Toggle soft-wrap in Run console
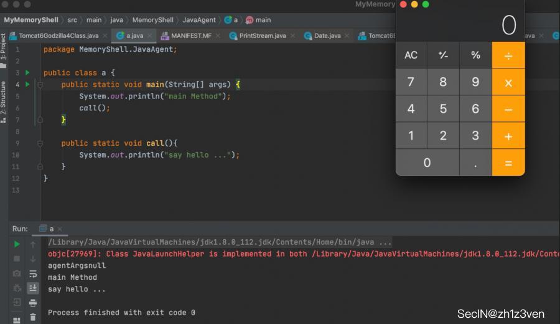 [33, 274]
